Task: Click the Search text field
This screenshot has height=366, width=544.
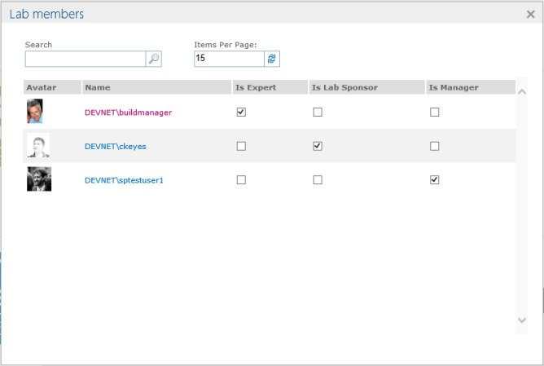Action: (85, 59)
